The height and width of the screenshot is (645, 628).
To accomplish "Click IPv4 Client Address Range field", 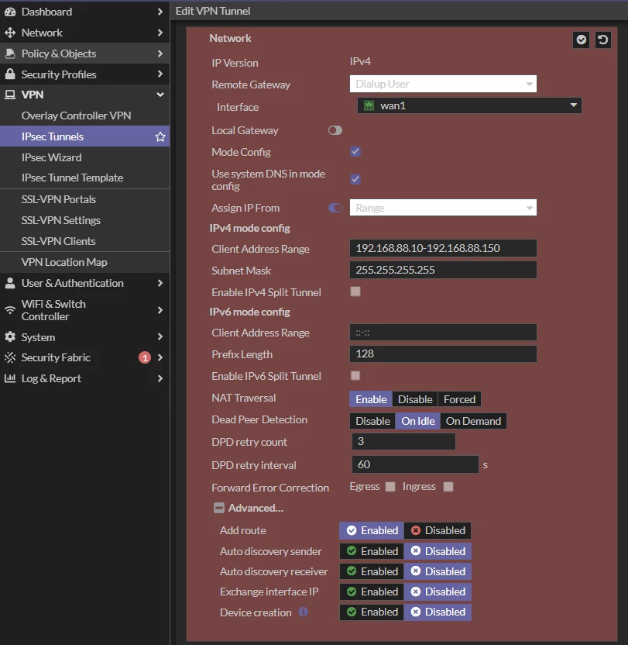I will tap(443, 248).
